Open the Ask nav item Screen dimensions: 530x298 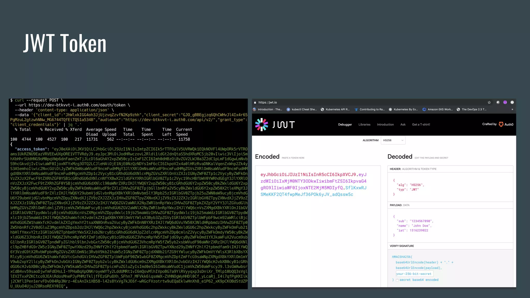[403, 125]
